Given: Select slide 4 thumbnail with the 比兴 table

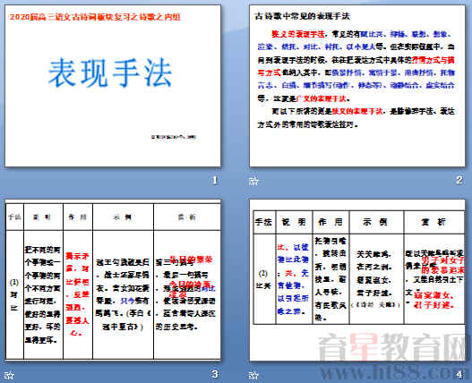Looking at the screenshot, I should click(357, 280).
